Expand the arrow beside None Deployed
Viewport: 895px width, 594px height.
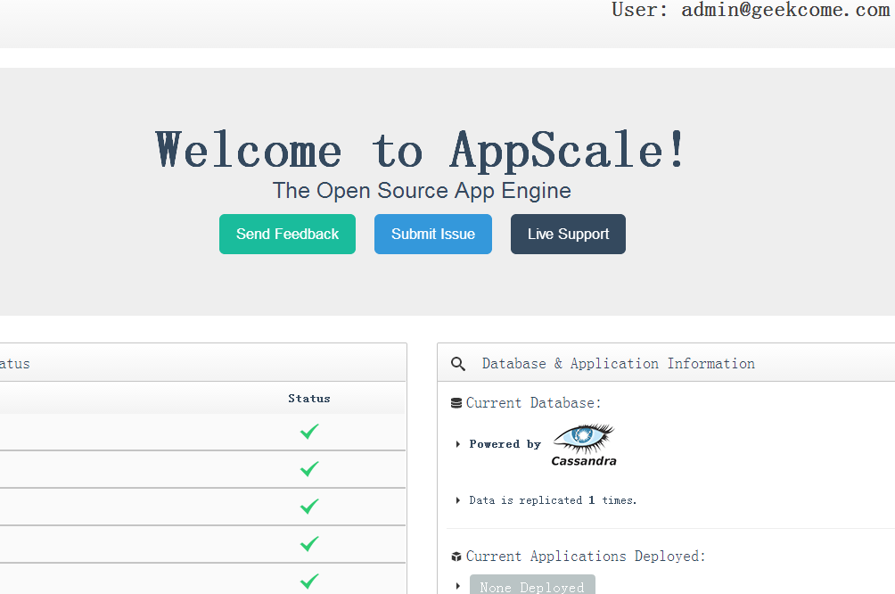coord(458,586)
